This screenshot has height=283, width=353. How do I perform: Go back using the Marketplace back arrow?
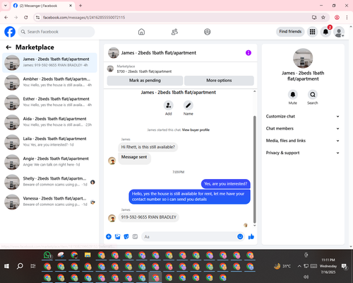pos(8,47)
